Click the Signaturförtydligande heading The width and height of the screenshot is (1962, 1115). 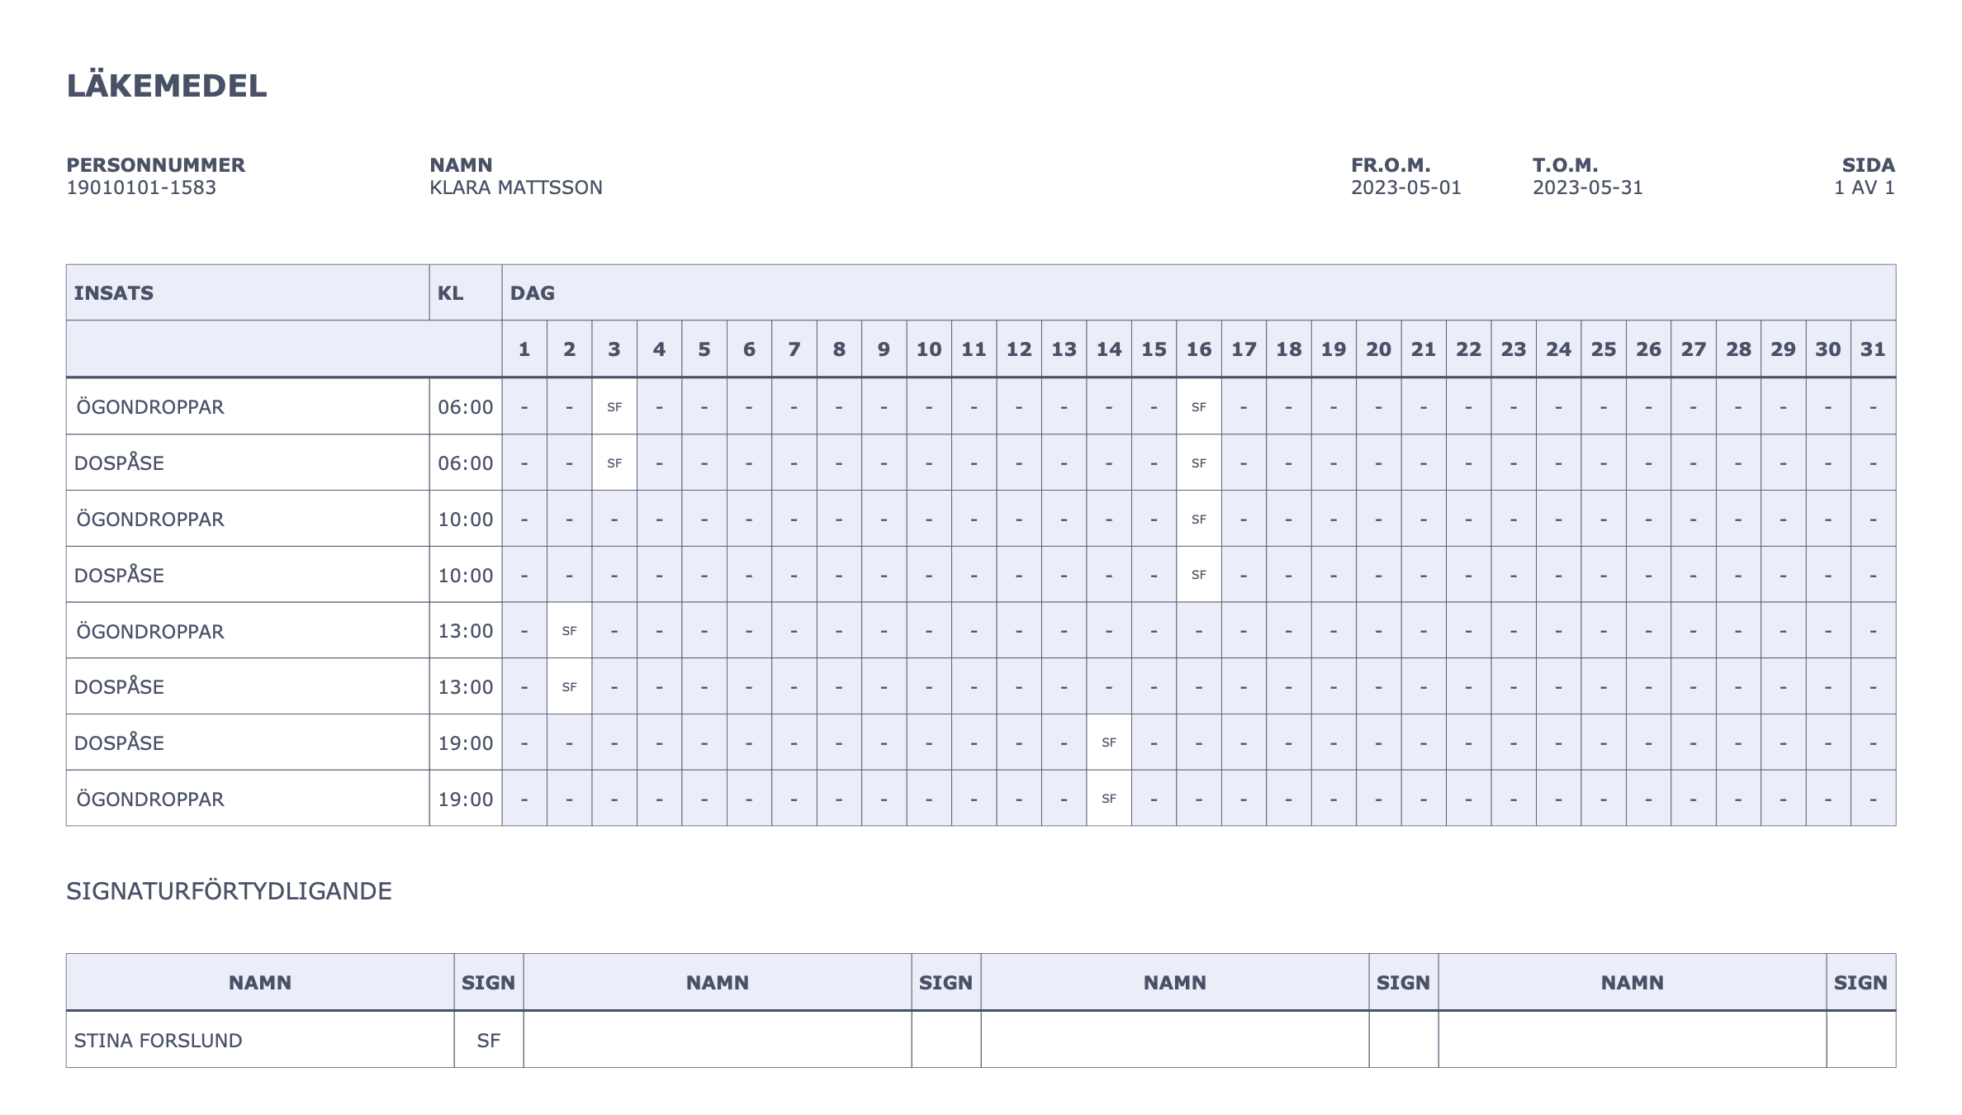click(229, 891)
